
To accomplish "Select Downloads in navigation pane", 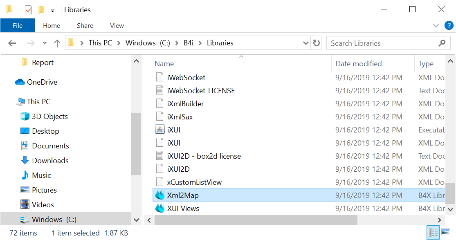I will point(50,161).
